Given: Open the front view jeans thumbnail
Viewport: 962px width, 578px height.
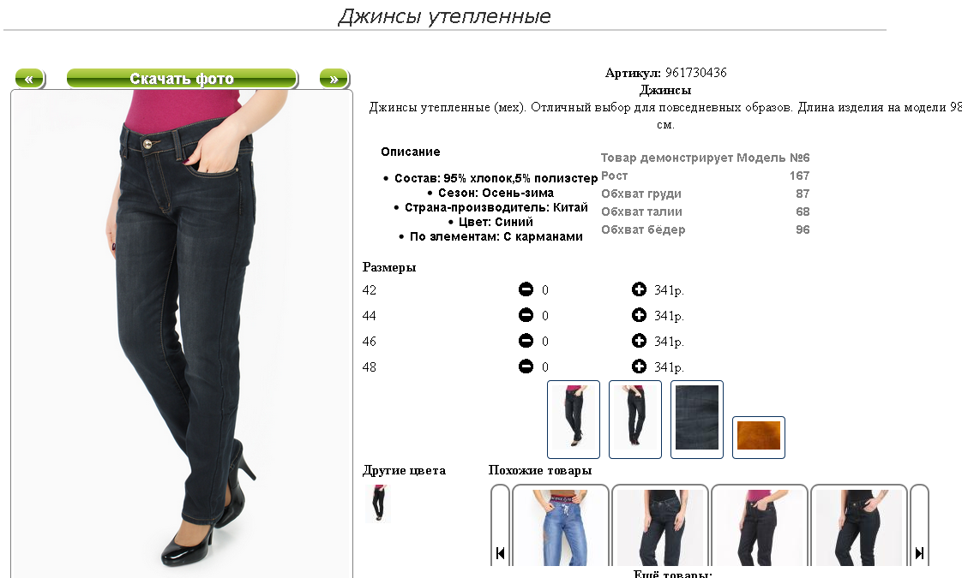Looking at the screenshot, I should tap(573, 420).
